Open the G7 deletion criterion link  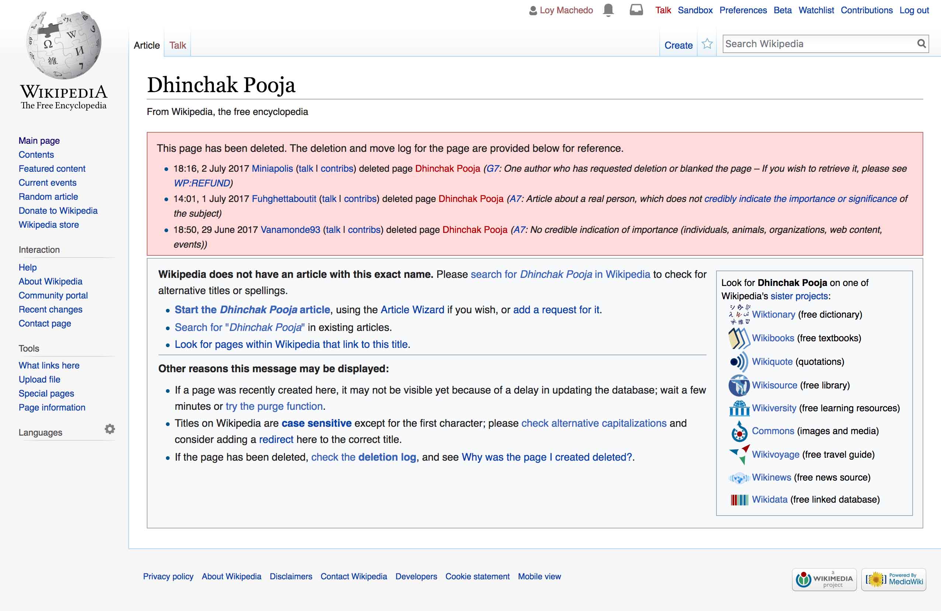tap(493, 169)
